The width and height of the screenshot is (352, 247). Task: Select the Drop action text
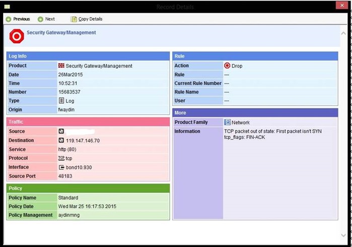point(237,66)
